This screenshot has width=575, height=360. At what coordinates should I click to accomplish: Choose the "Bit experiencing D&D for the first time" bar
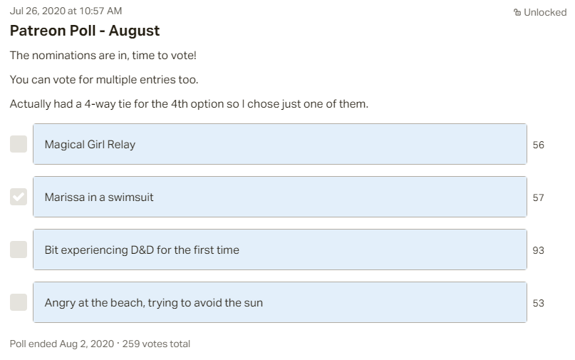coord(279,250)
